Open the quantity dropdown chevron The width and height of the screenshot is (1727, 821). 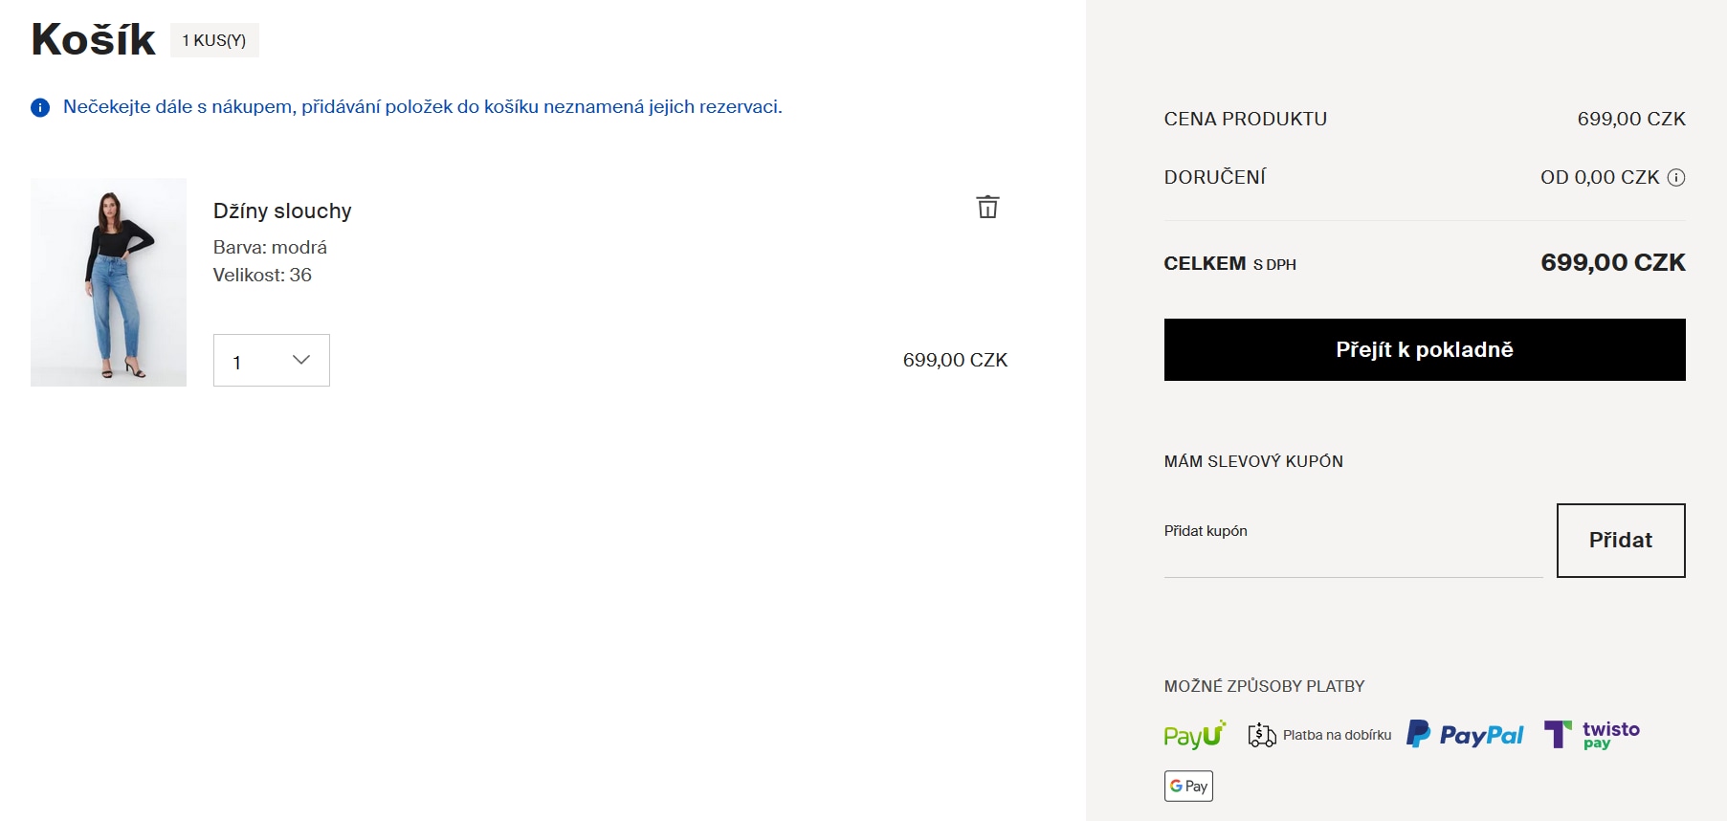301,360
